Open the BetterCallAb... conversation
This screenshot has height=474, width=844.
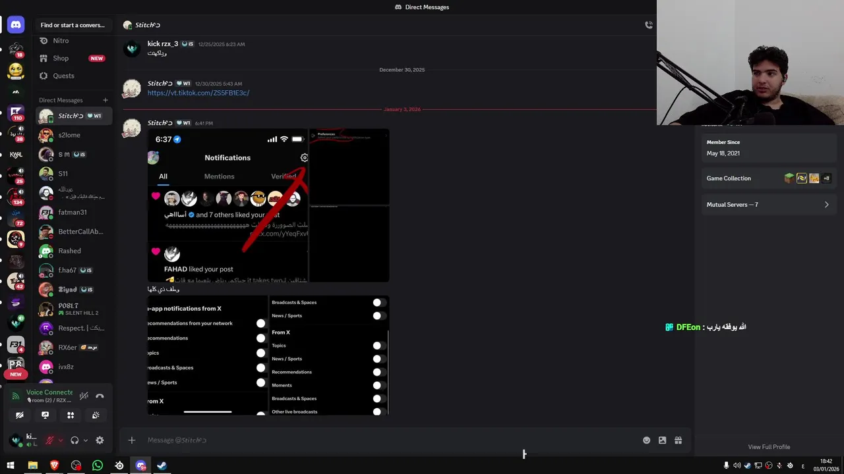(74, 232)
